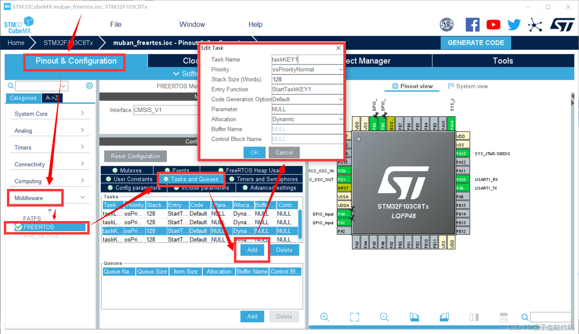This screenshot has width=579, height=334.
Task: Rotate chip view counterclockwise
Action: 444,317
